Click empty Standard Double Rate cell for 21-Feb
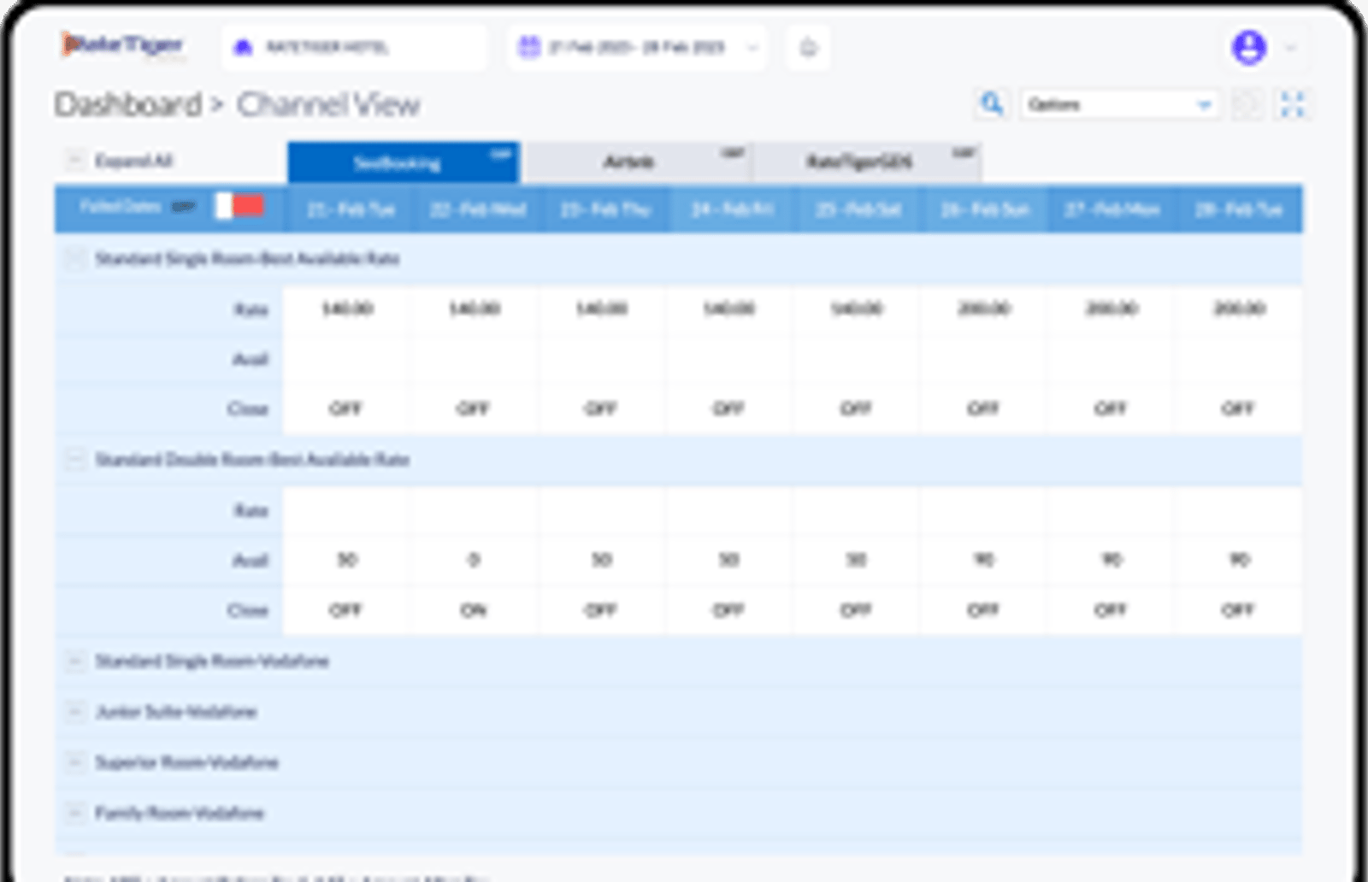The height and width of the screenshot is (882, 1368). (347, 510)
